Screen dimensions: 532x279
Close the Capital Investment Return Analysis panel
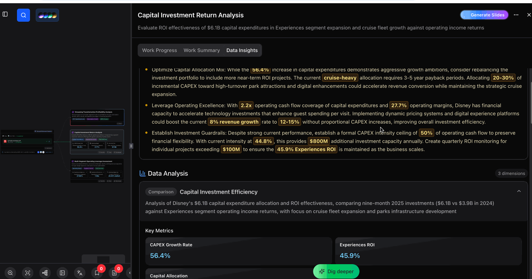click(529, 15)
